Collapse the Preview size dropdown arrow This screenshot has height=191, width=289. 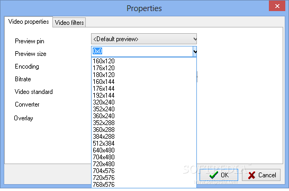(195, 51)
